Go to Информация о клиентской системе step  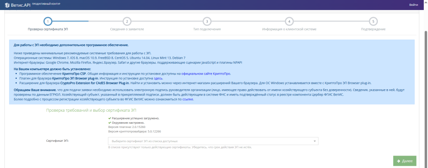289,29
